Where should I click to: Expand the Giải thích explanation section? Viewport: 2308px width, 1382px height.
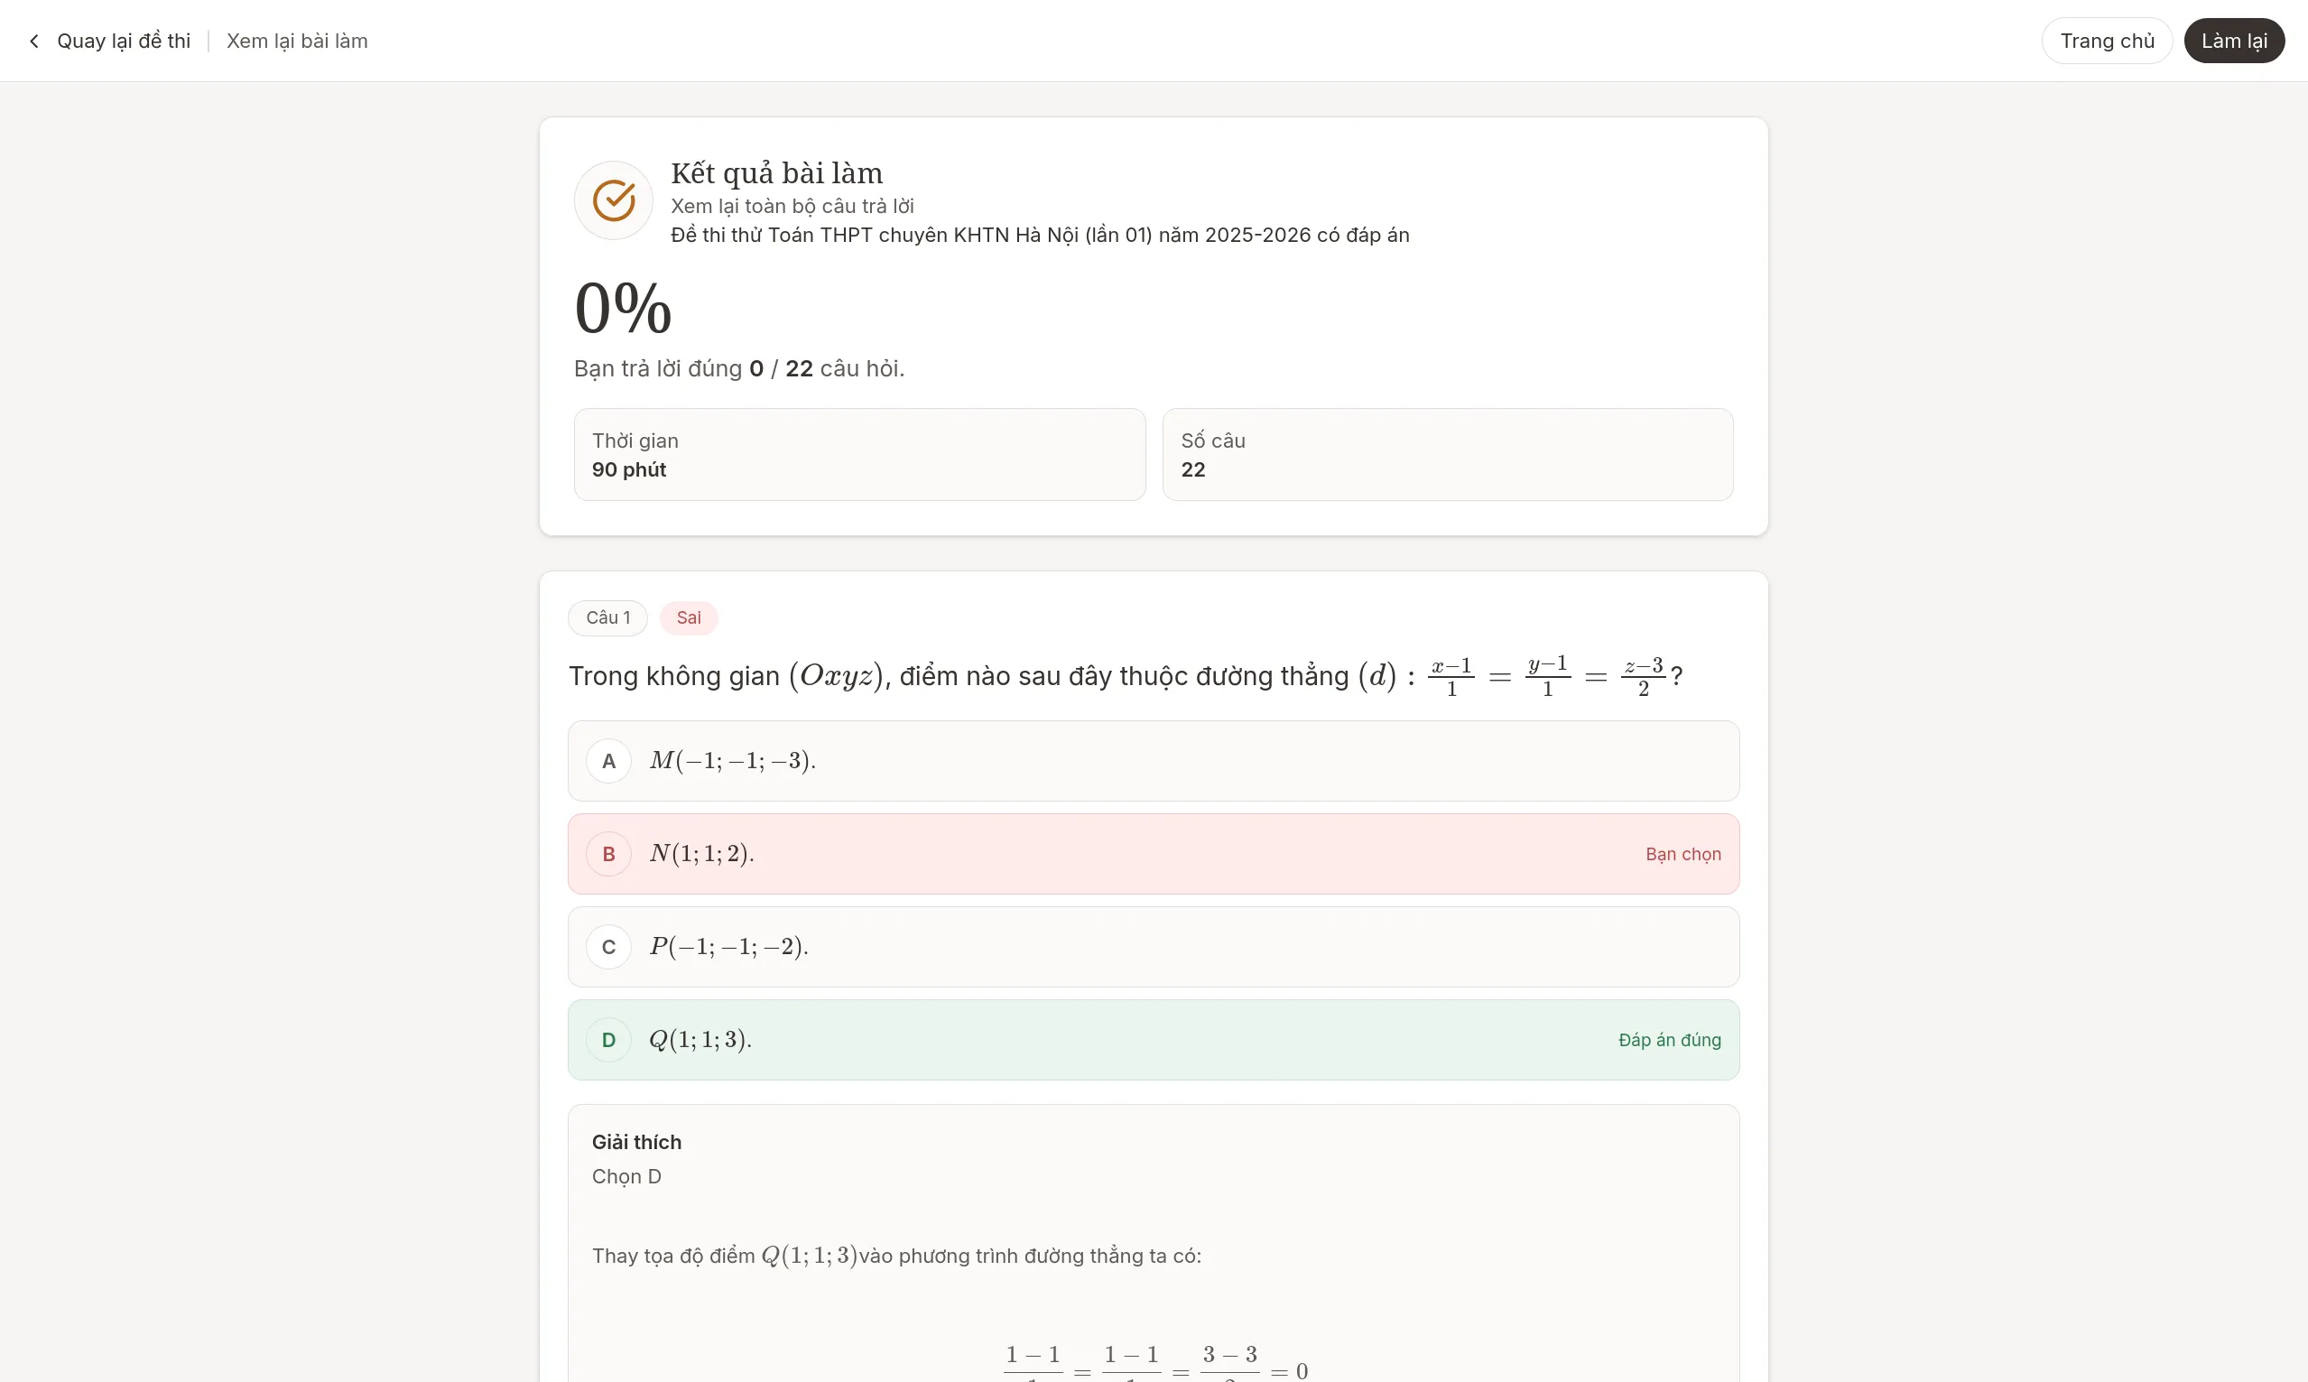pyautogui.click(x=637, y=1142)
